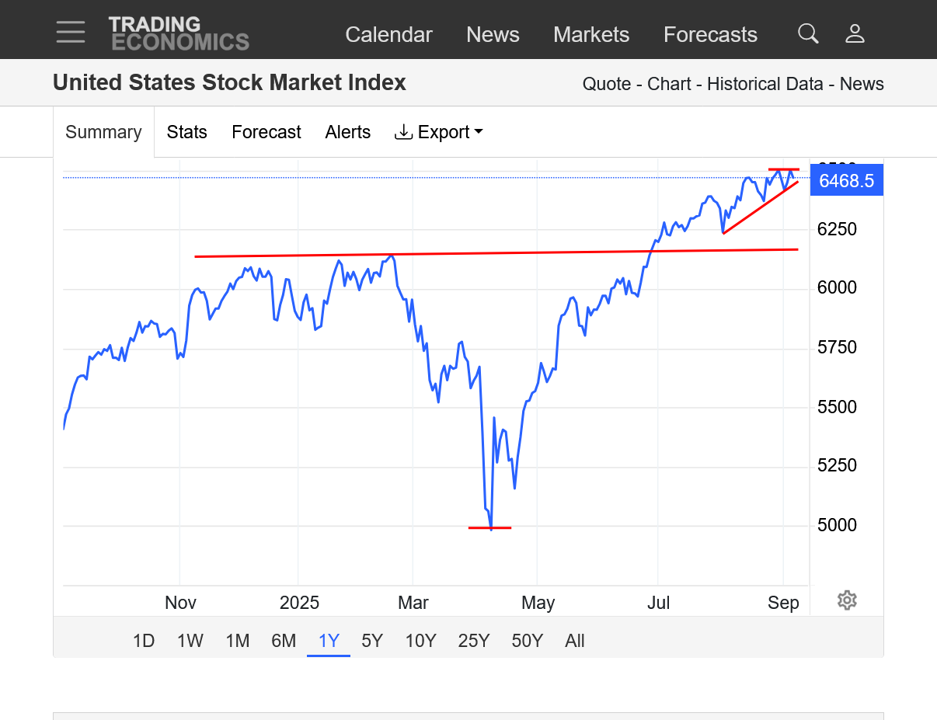Show All historical data range
This screenshot has width=937, height=720.
(x=575, y=641)
